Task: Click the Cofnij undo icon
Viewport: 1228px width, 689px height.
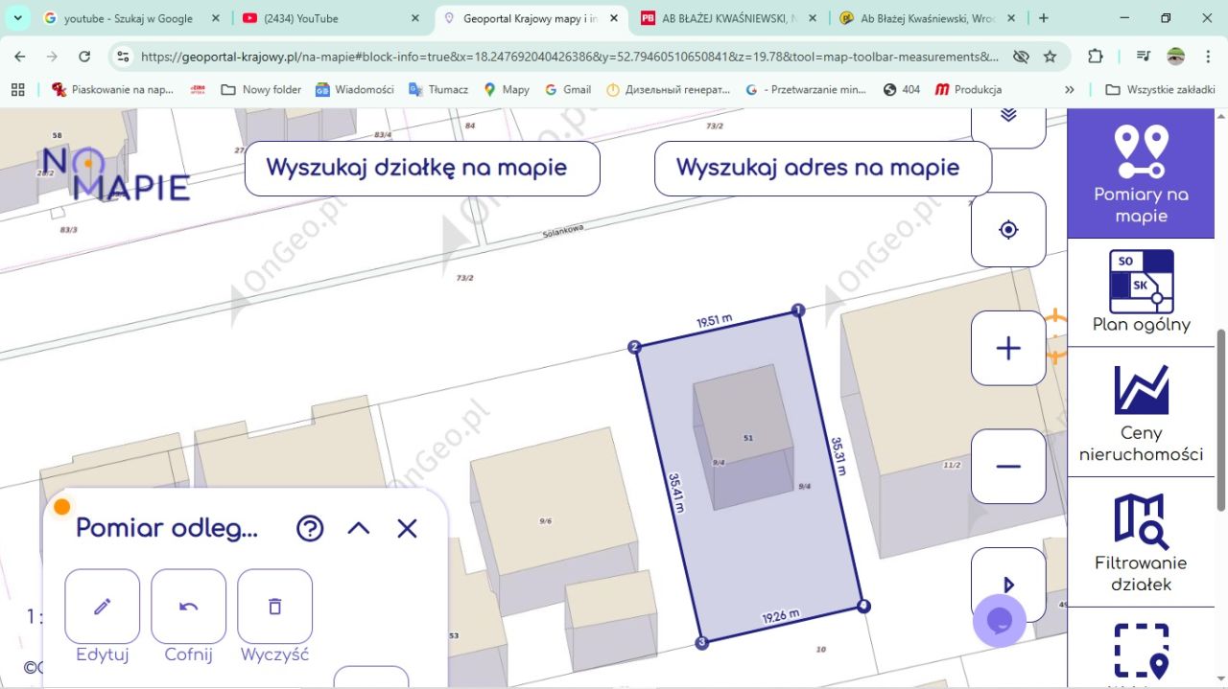Action: tap(188, 607)
